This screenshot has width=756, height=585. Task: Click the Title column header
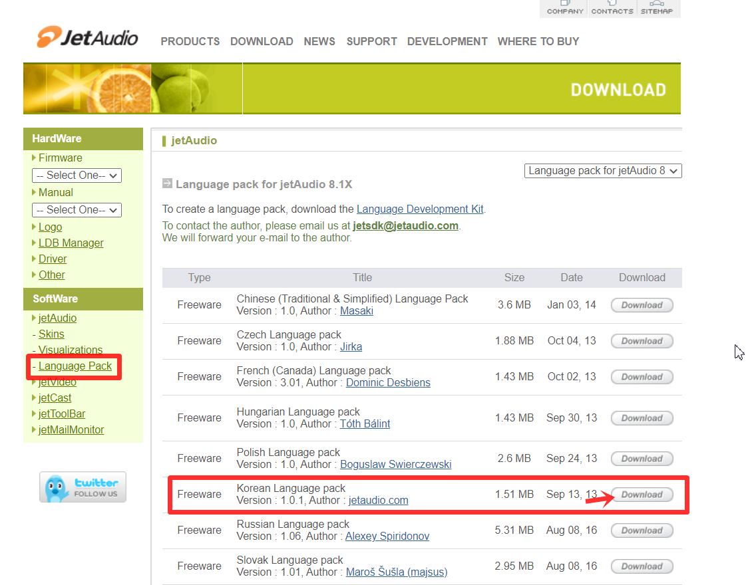pyautogui.click(x=362, y=277)
